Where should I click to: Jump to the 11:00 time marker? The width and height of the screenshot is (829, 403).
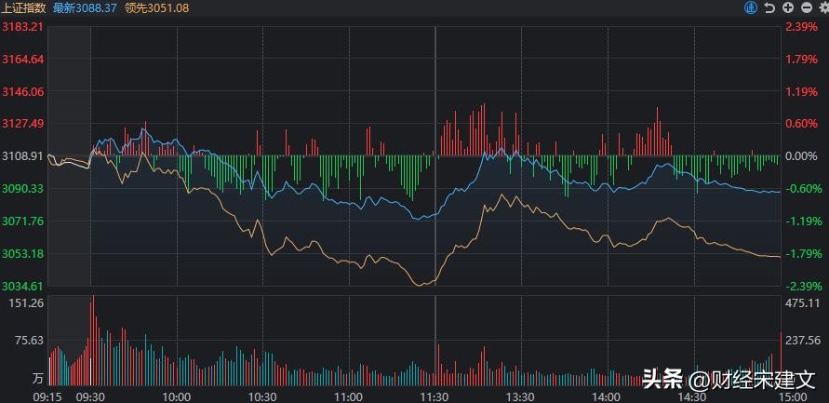pyautogui.click(x=349, y=396)
